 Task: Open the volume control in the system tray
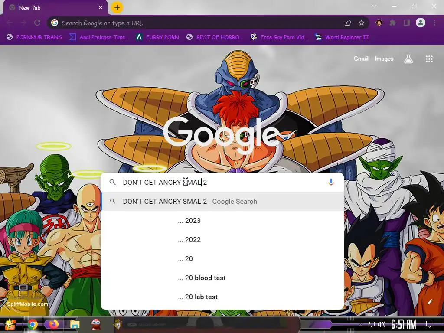(x=382, y=324)
